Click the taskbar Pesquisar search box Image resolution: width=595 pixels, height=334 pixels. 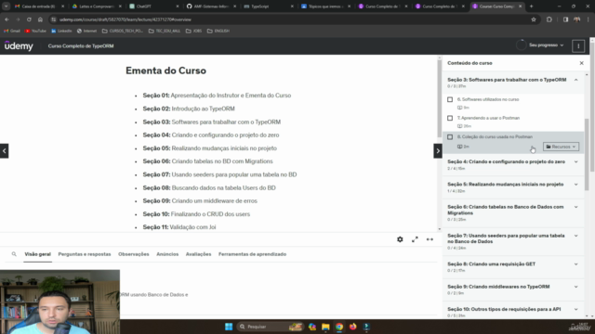click(270, 327)
